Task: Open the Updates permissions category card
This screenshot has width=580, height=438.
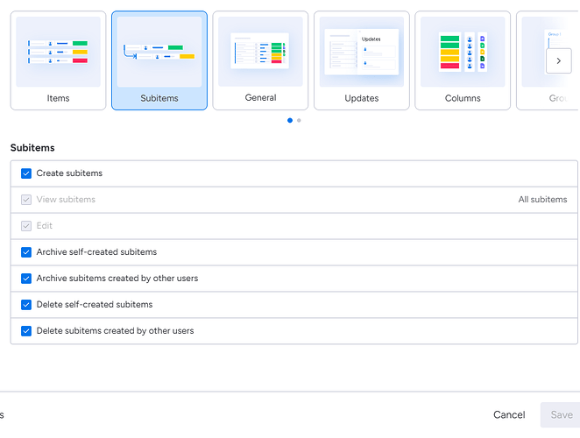Action: pyautogui.click(x=361, y=60)
